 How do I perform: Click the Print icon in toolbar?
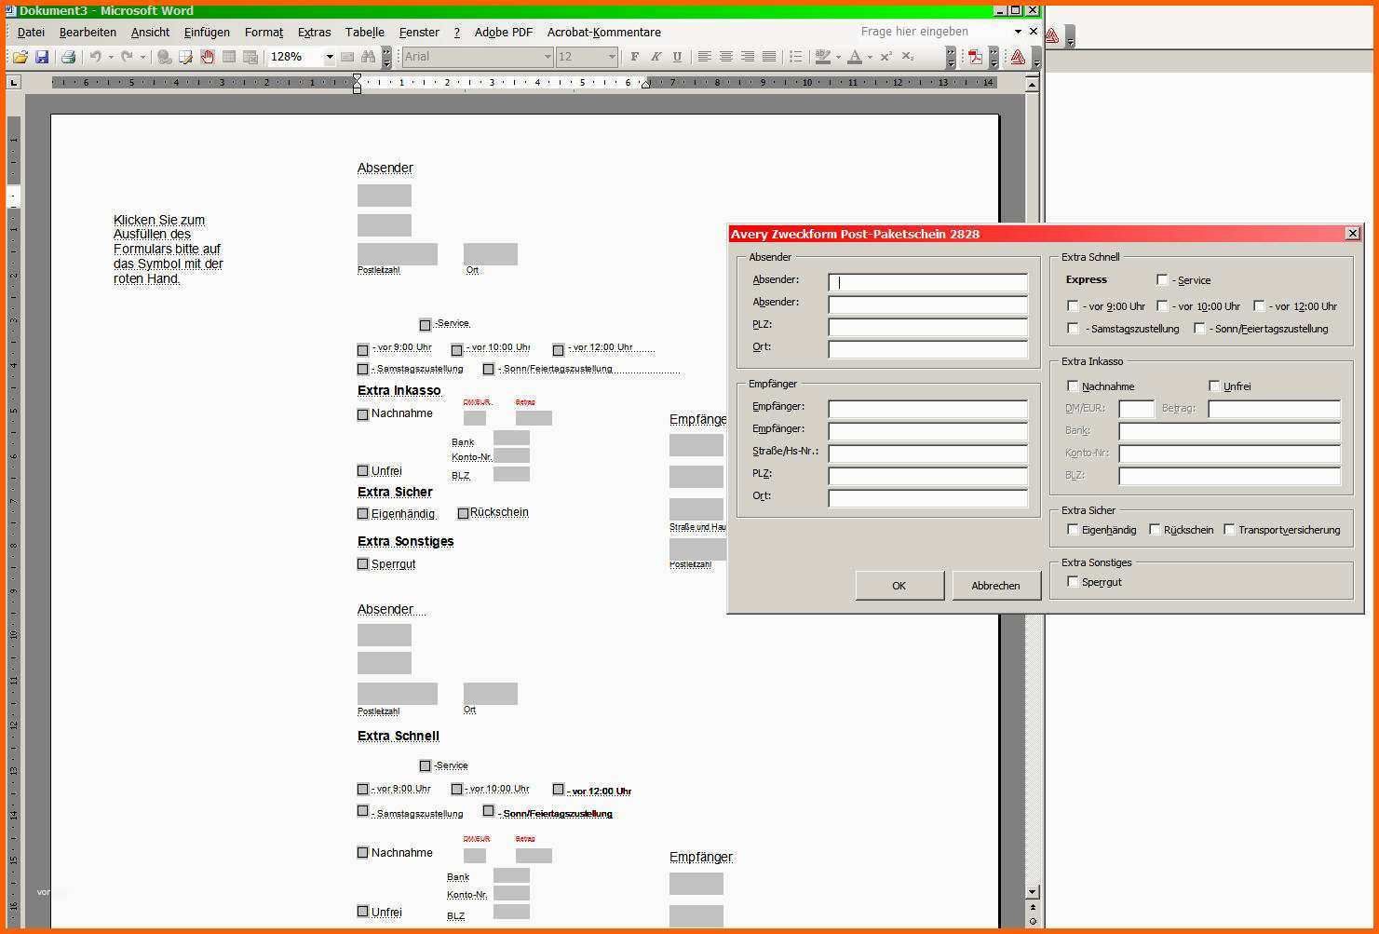pos(68,57)
